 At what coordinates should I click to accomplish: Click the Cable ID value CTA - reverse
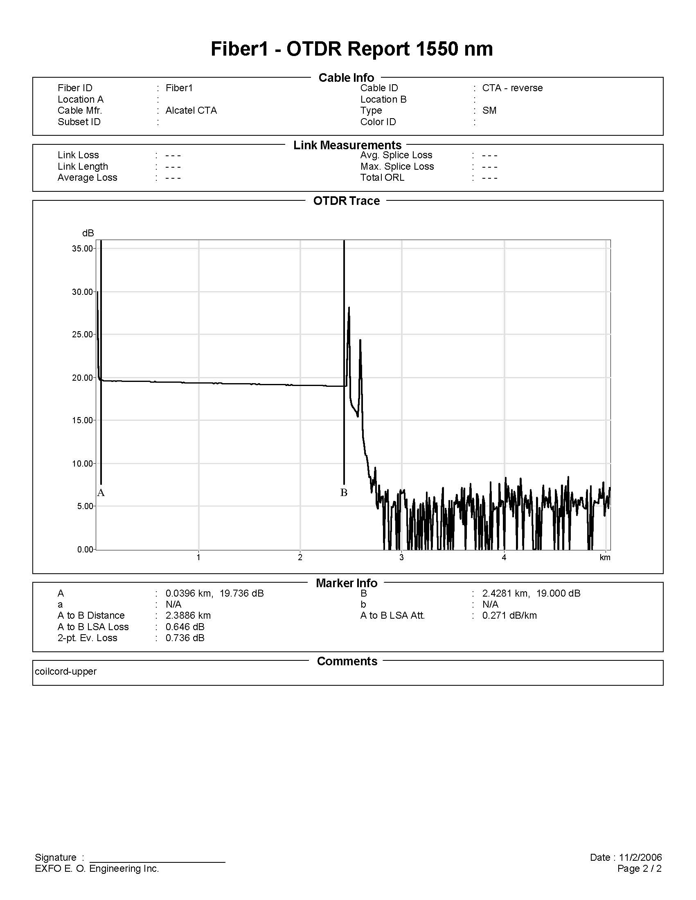click(x=513, y=88)
